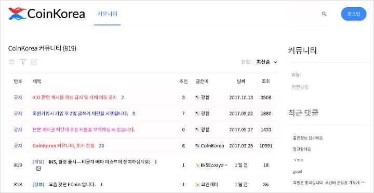The width and height of the screenshot is (374, 193).
Task: Open the list view hamburger icon
Action: (x=11, y=62)
